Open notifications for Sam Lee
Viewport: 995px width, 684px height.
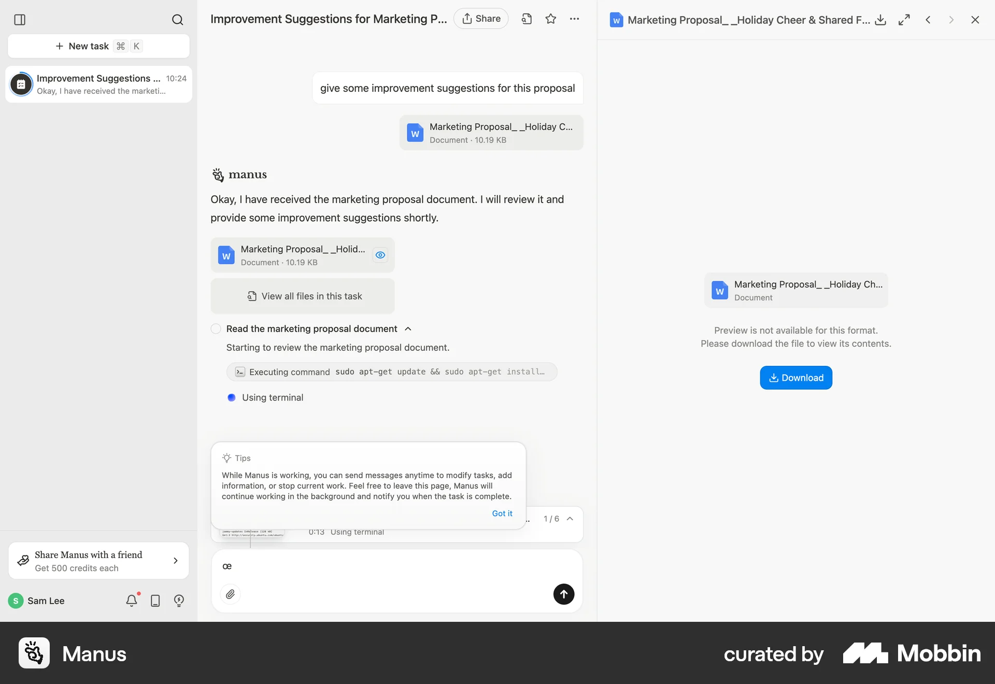coord(132,601)
